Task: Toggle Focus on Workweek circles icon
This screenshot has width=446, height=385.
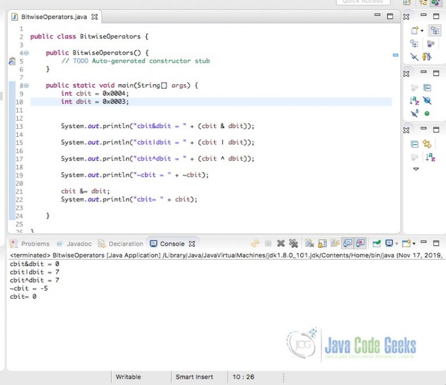Action: (x=430, y=43)
